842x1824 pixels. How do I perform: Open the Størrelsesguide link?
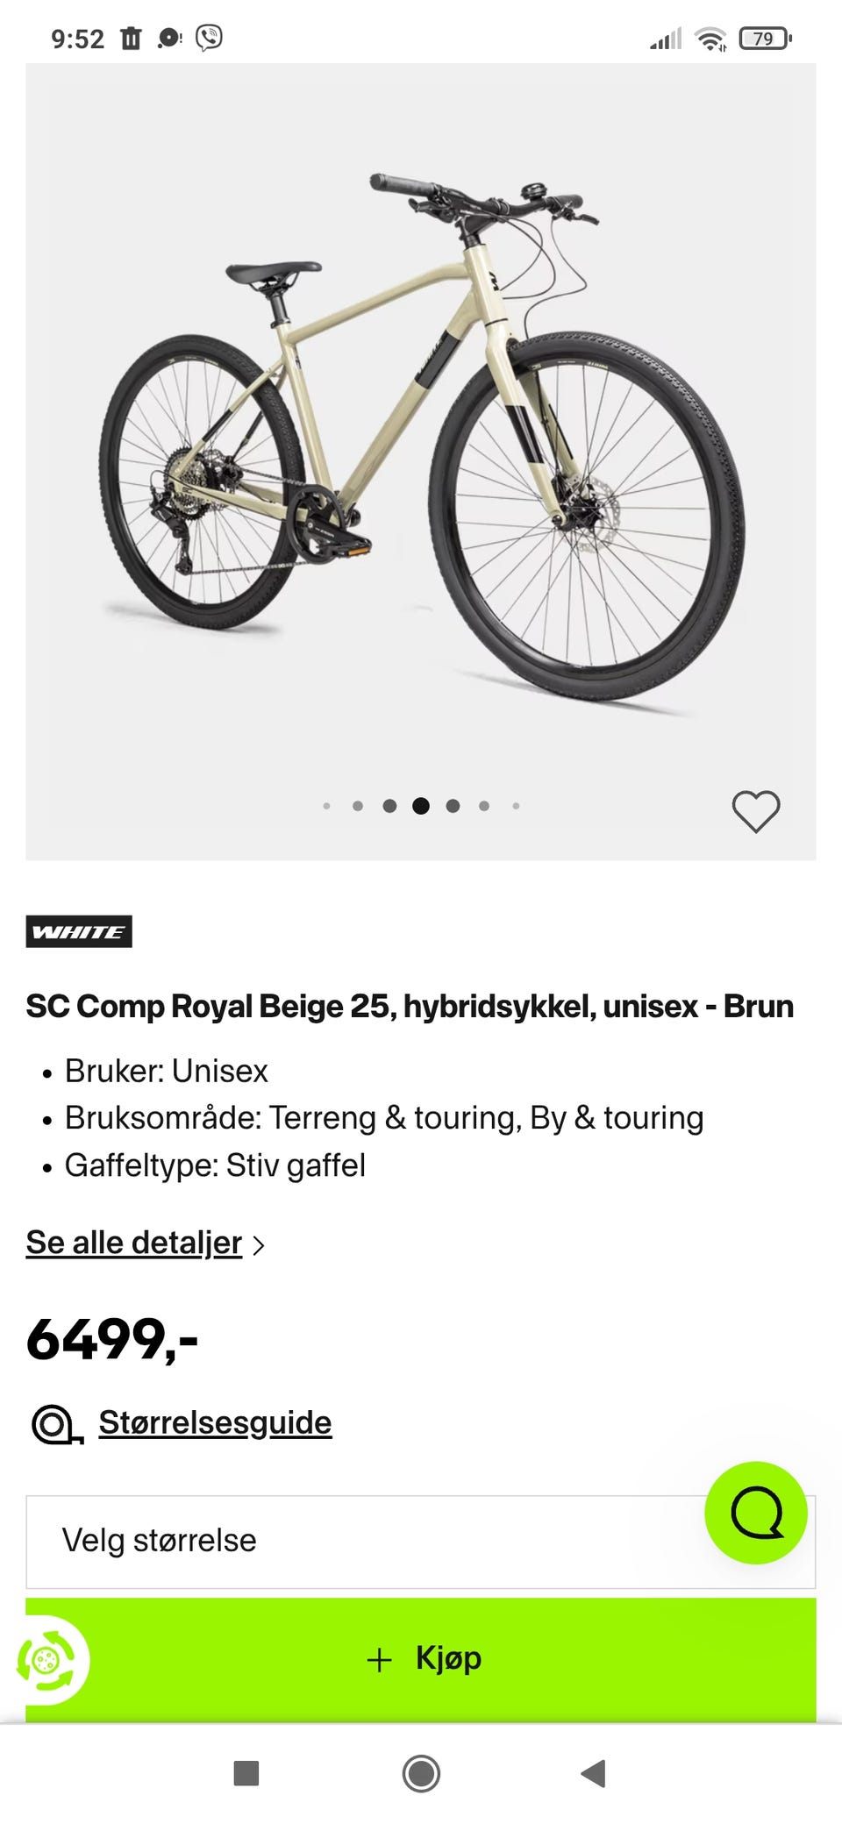215,1422
